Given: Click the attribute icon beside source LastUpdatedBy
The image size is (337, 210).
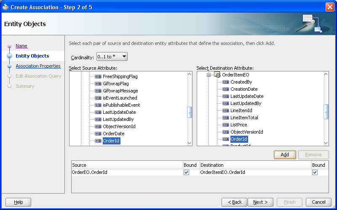Looking at the screenshot, I should click(98, 119).
